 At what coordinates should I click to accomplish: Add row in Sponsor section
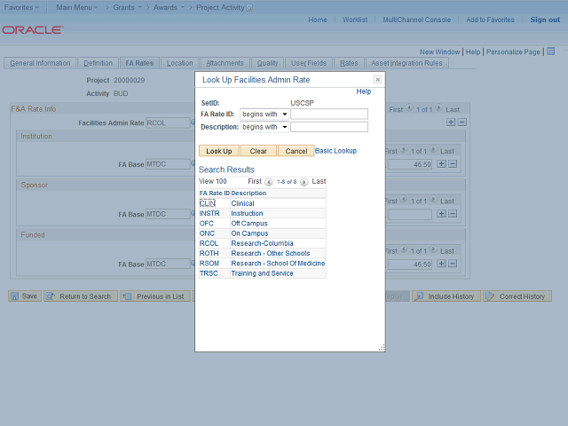(441, 214)
